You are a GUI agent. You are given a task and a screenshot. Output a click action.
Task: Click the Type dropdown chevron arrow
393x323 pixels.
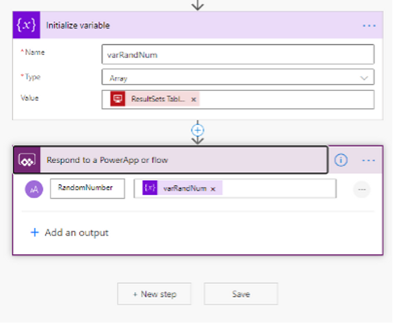tap(364, 78)
